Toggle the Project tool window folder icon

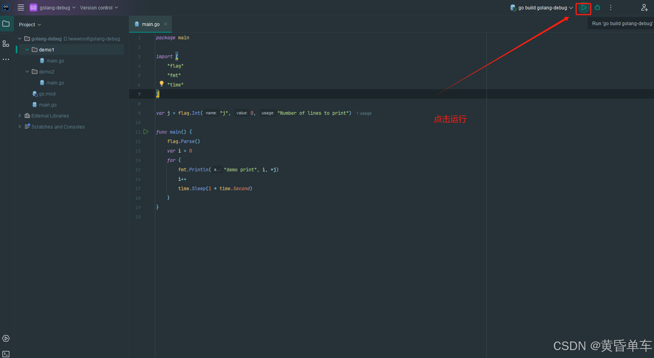6,24
